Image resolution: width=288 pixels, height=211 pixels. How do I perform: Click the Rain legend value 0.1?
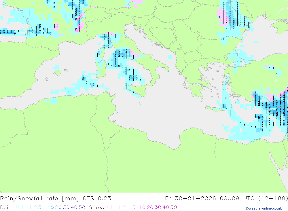point(20,207)
